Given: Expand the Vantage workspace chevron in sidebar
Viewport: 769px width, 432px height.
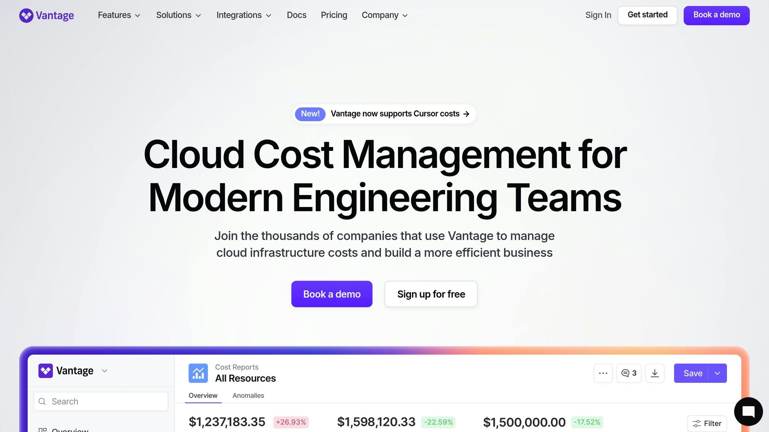Looking at the screenshot, I should pyautogui.click(x=104, y=371).
